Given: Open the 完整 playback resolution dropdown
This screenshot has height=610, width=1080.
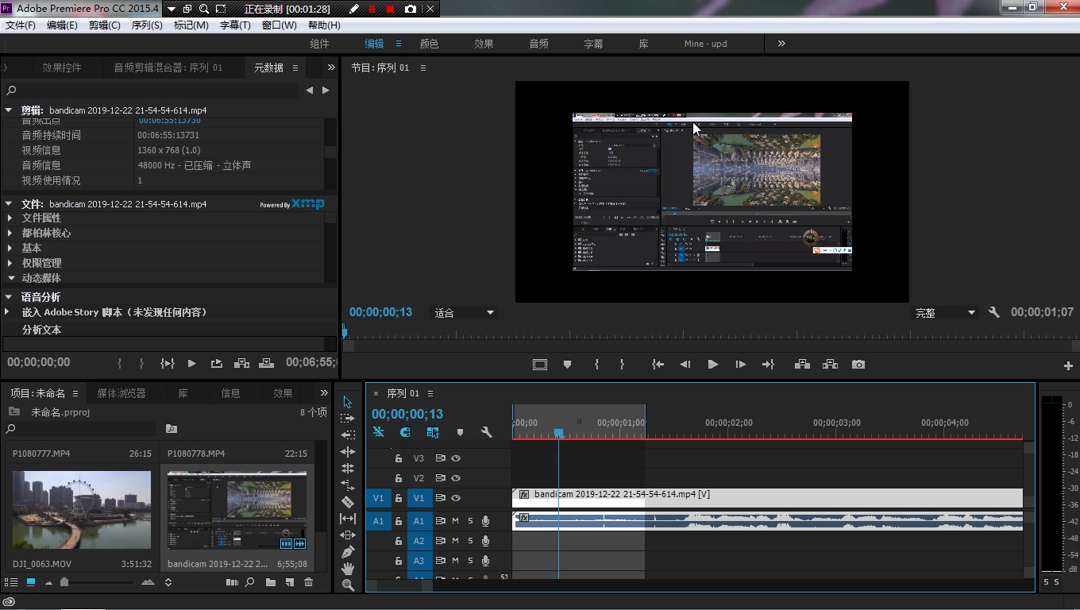Looking at the screenshot, I should coord(944,313).
